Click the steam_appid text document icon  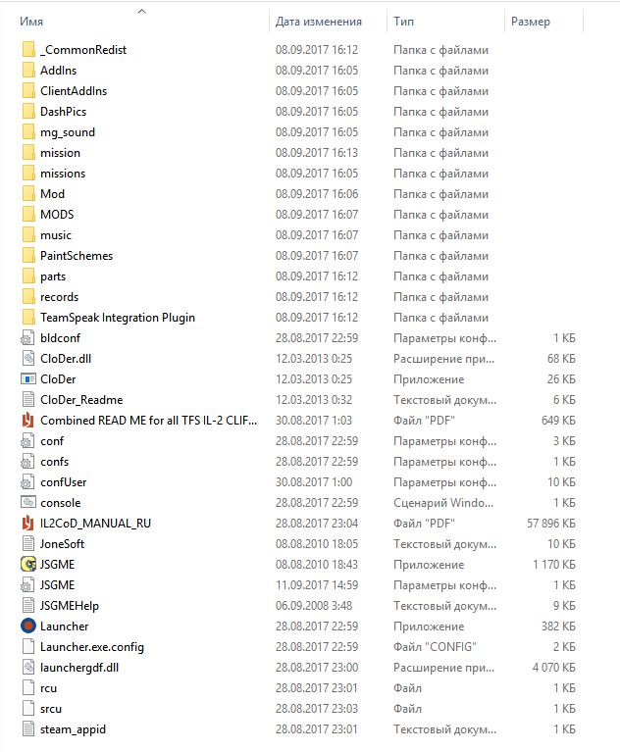click(28, 729)
